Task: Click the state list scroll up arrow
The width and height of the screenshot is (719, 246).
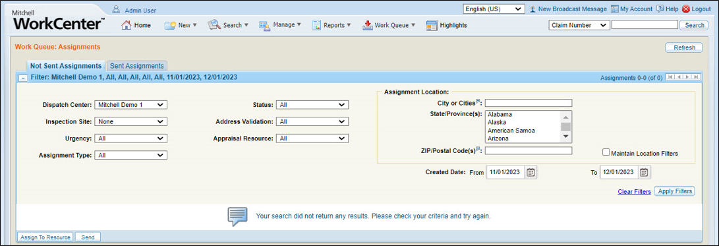Action: pos(566,117)
